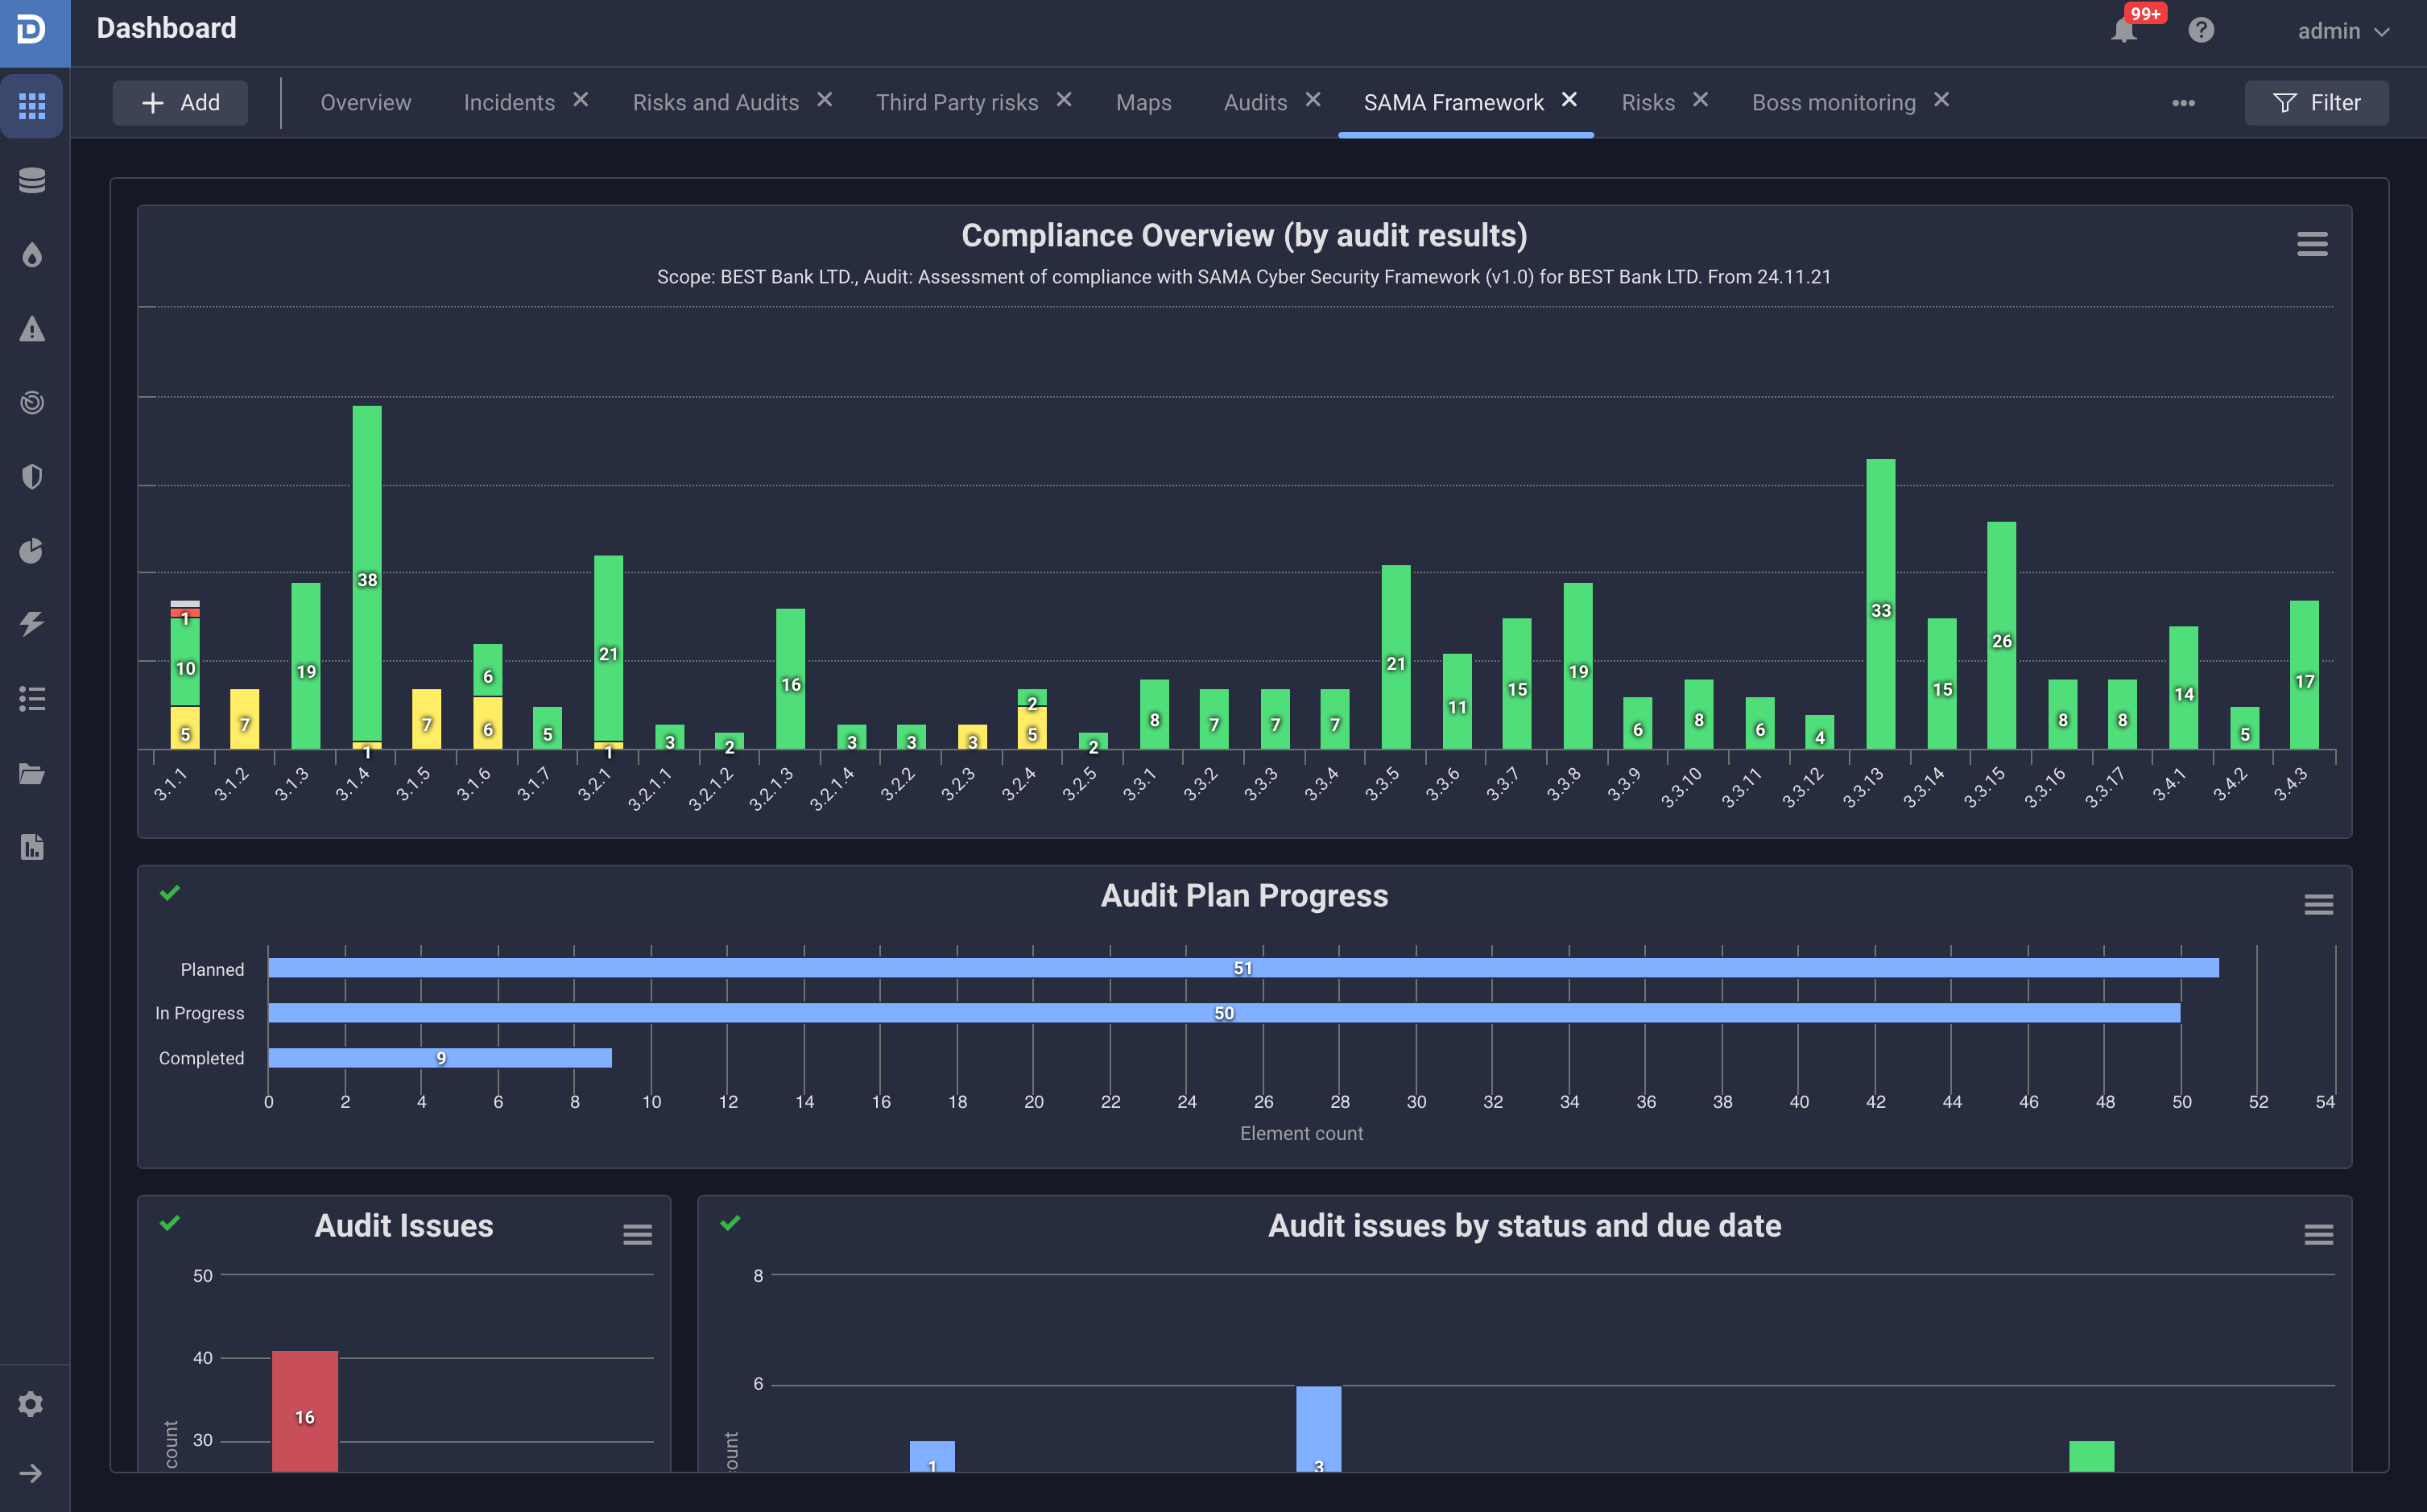Image resolution: width=2427 pixels, height=1512 pixels.
Task: Open the database stack sidebar icon
Action: (32, 180)
